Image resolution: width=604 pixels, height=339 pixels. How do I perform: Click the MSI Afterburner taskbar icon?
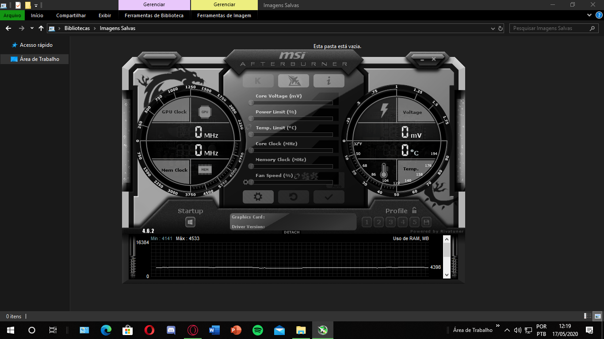(x=323, y=330)
